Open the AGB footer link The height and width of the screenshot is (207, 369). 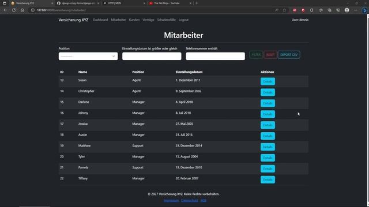[x=204, y=201]
